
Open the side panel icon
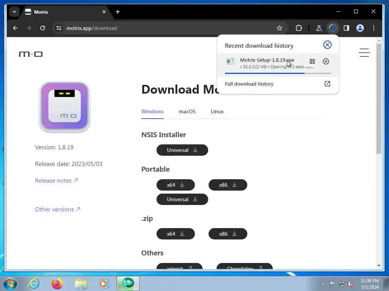[346, 28]
